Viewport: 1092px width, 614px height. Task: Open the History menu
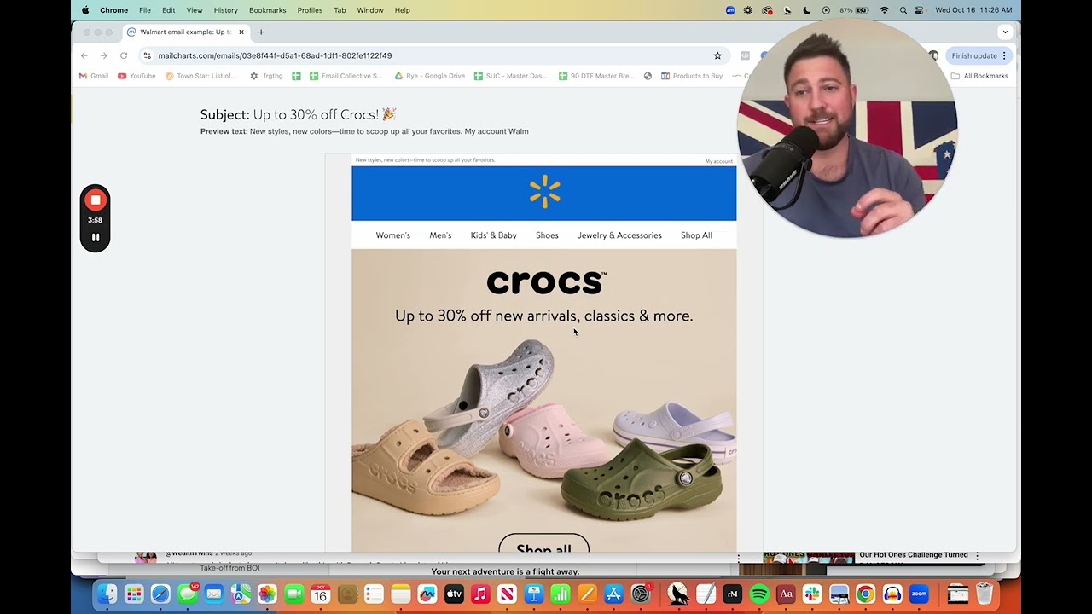[225, 10]
